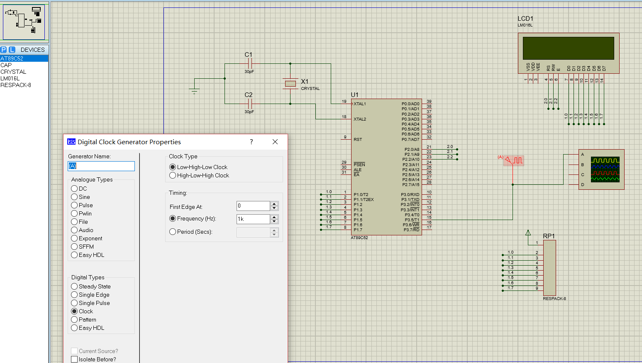This screenshot has width=642, height=363.
Task: Increase Frequency value with up arrow
Action: pos(274,217)
